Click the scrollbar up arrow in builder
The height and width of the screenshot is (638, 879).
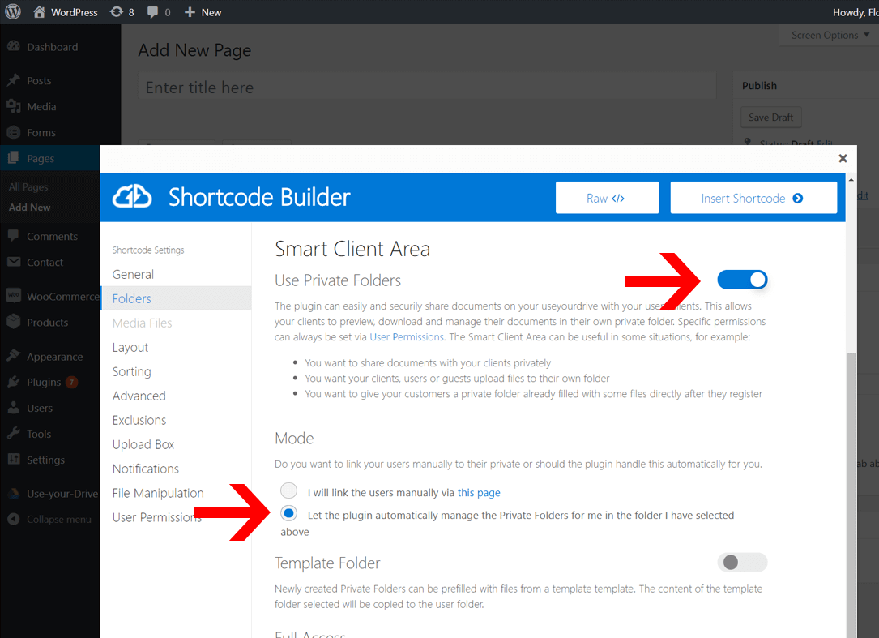(x=851, y=179)
